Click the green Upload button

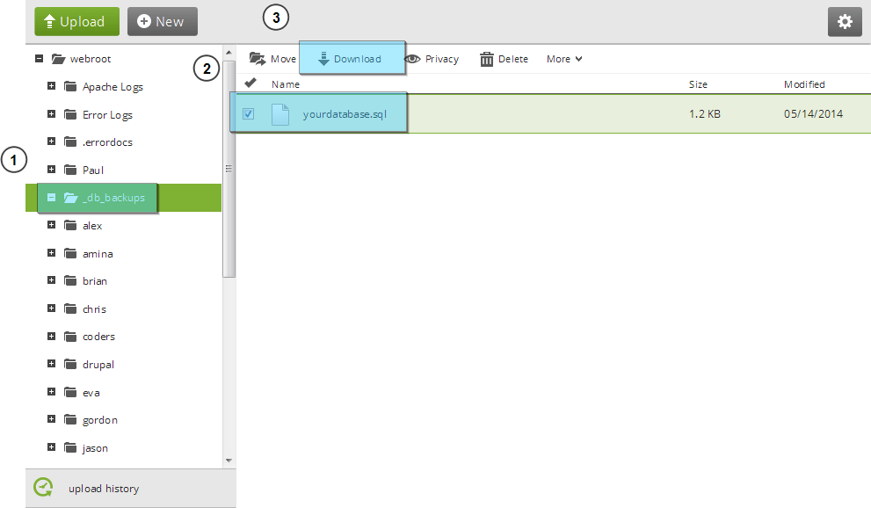click(76, 22)
